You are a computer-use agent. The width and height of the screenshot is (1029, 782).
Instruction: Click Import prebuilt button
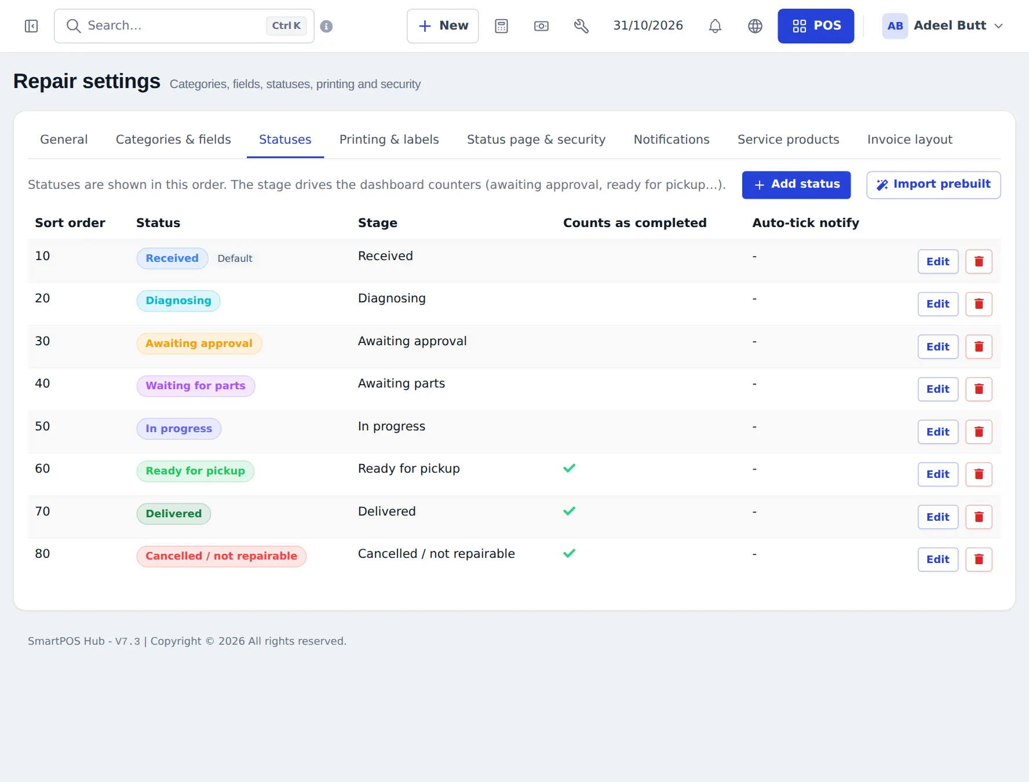(x=933, y=185)
